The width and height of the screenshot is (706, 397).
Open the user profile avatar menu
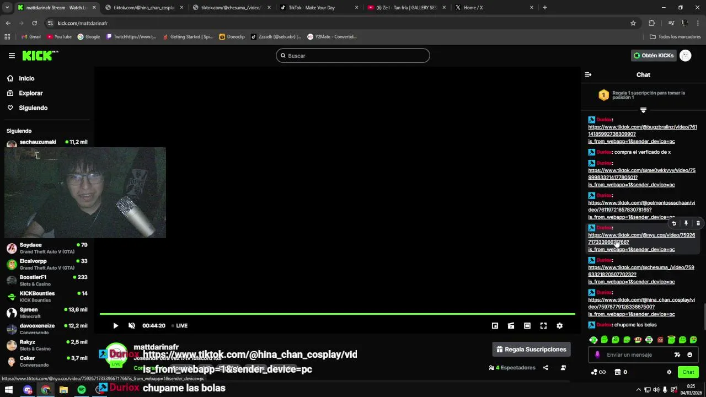click(686, 56)
